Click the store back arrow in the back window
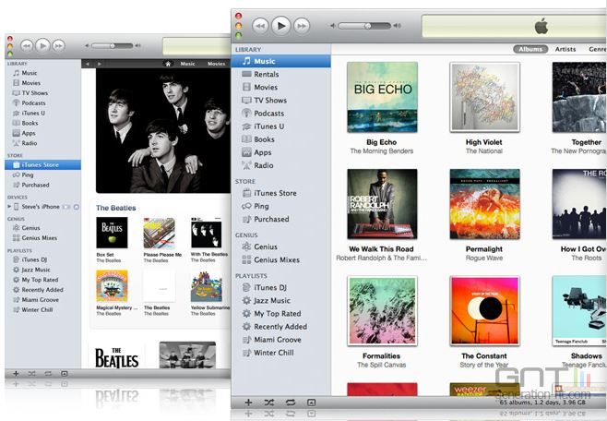The image size is (607, 421). click(x=88, y=64)
